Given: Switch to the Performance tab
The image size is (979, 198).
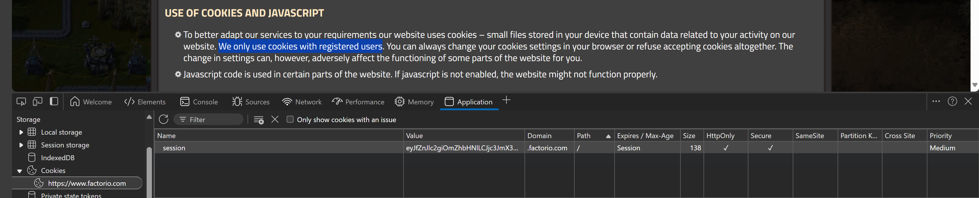Looking at the screenshot, I should click(x=358, y=102).
